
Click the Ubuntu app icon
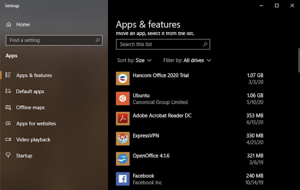[123, 99]
